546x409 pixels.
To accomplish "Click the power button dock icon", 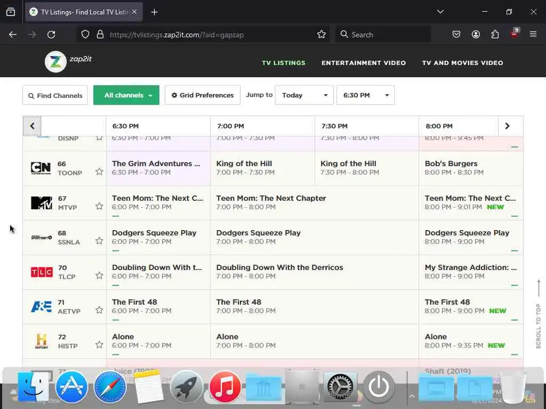I will pos(379,387).
